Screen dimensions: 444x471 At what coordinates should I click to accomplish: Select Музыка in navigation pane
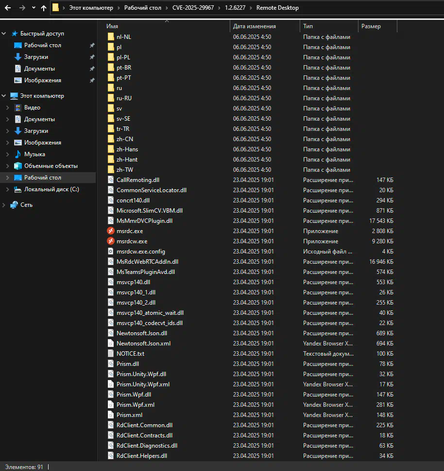coord(34,154)
